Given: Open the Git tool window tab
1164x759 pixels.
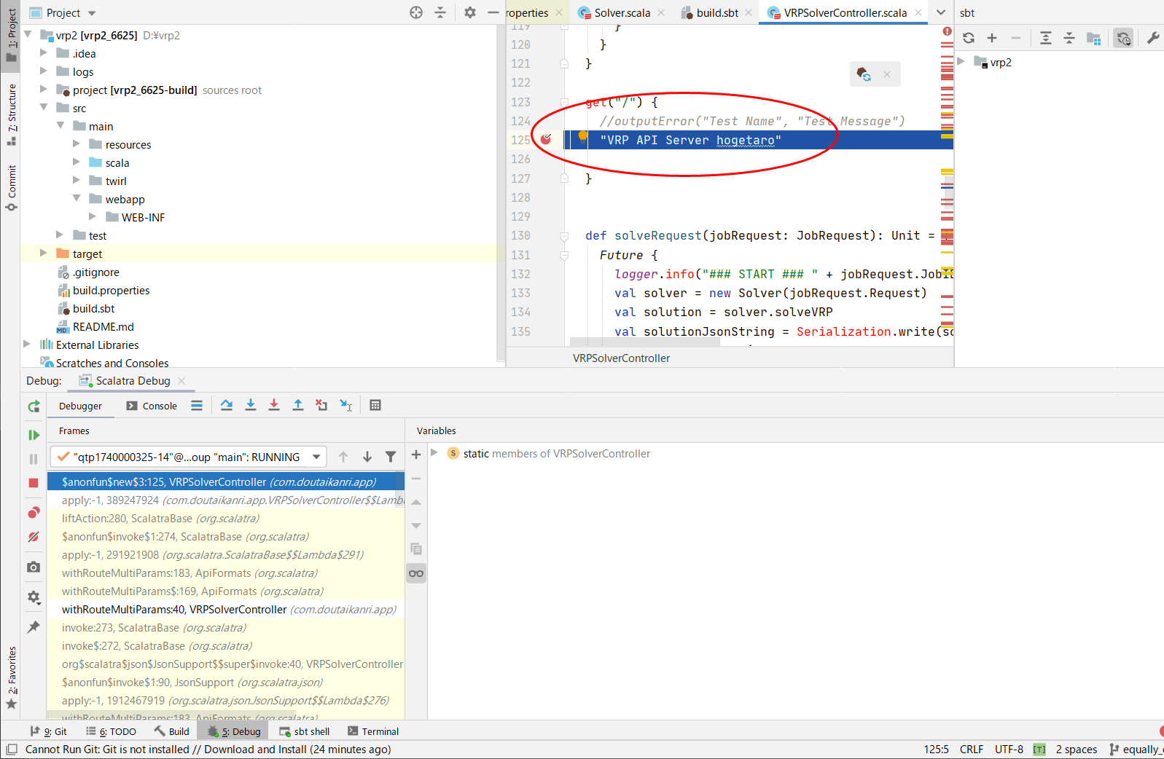Looking at the screenshot, I should tap(48, 731).
